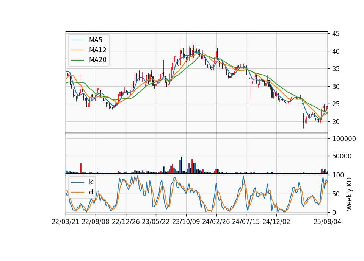This screenshot has height=261, width=364.
Task: Click the price axis value 20
Action: (x=336, y=122)
